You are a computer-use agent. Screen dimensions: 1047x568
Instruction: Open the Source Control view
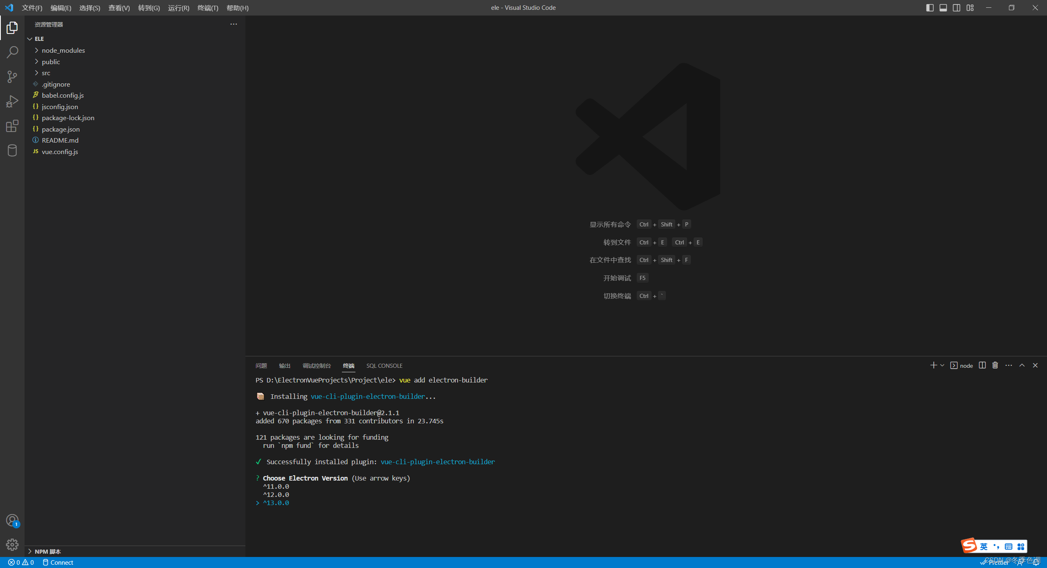(x=12, y=76)
